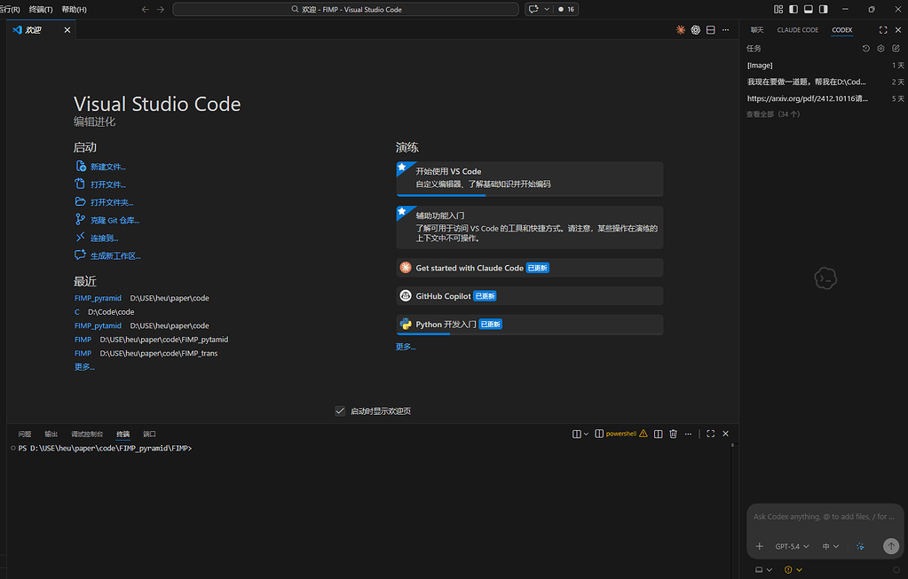The width and height of the screenshot is (908, 579).
Task: Open the 帮助(H) menu
Action: [x=75, y=9]
